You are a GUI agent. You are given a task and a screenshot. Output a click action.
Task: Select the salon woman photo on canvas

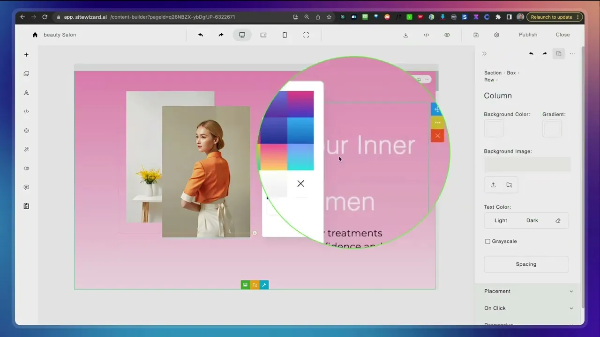click(206, 172)
